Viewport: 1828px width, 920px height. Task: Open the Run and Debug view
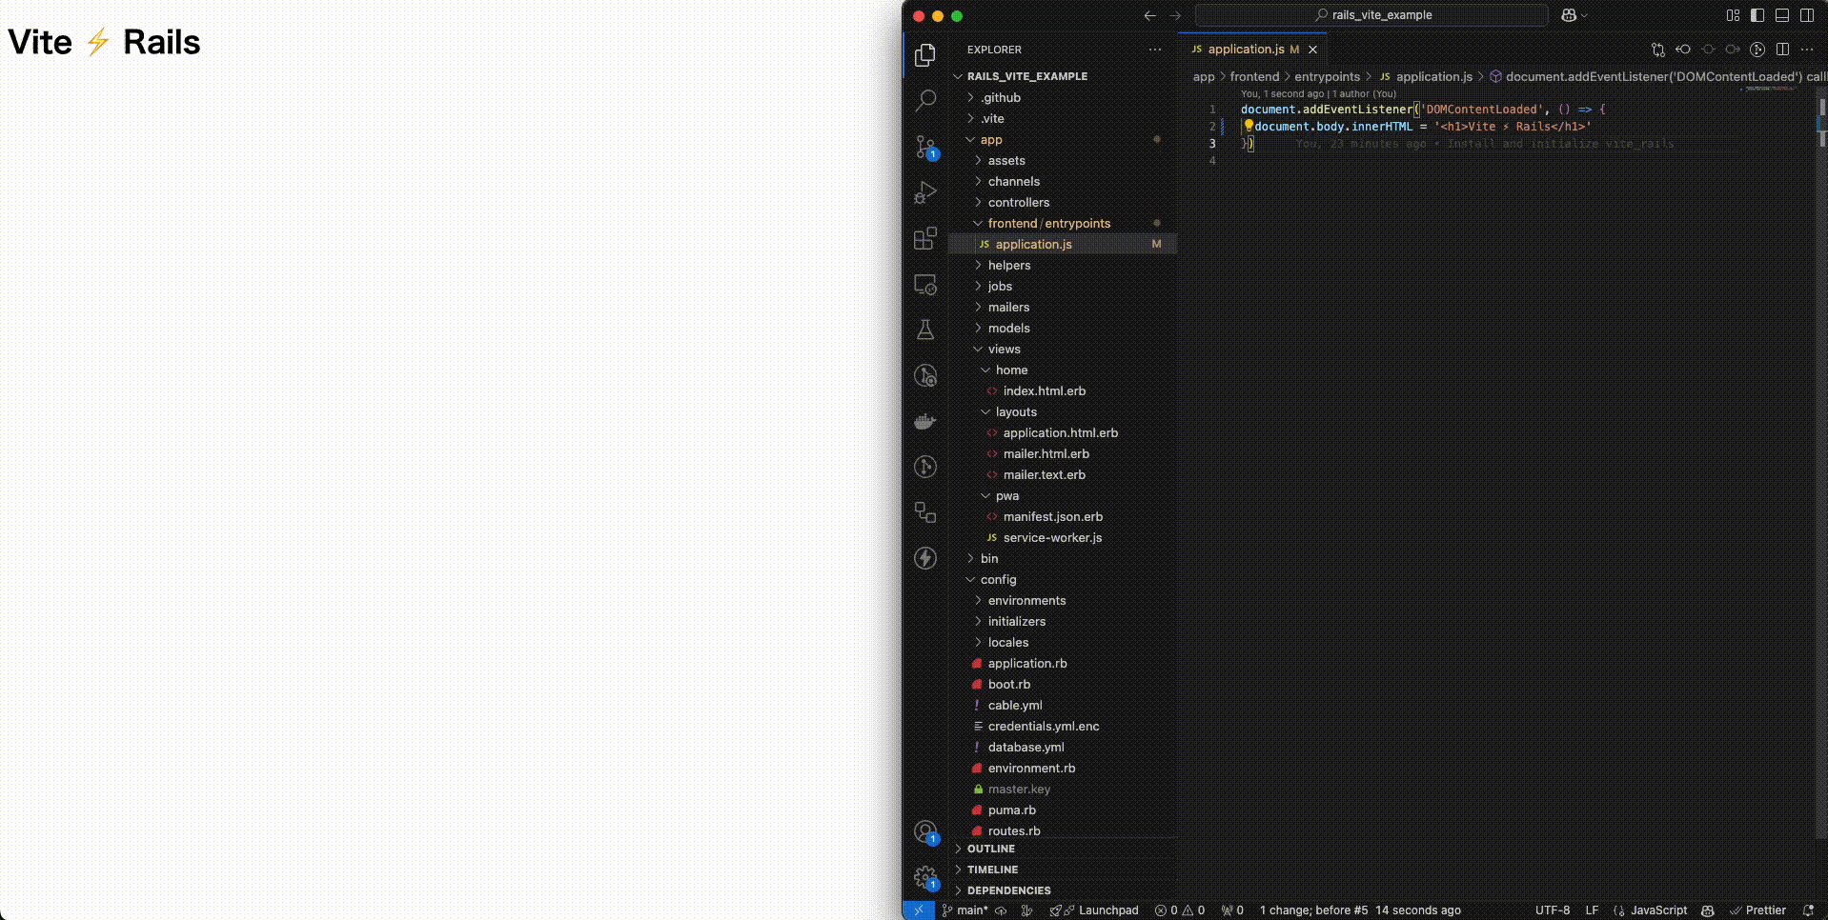pos(925,192)
